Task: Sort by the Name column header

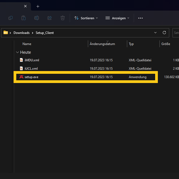Action: click(x=27, y=44)
